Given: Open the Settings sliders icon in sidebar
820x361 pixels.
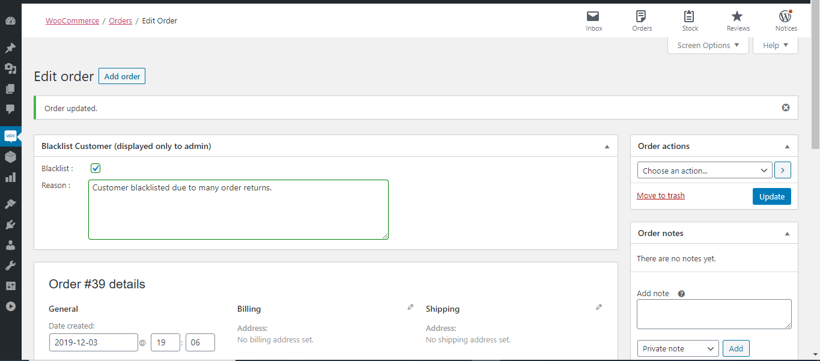Looking at the screenshot, I should (x=10, y=286).
